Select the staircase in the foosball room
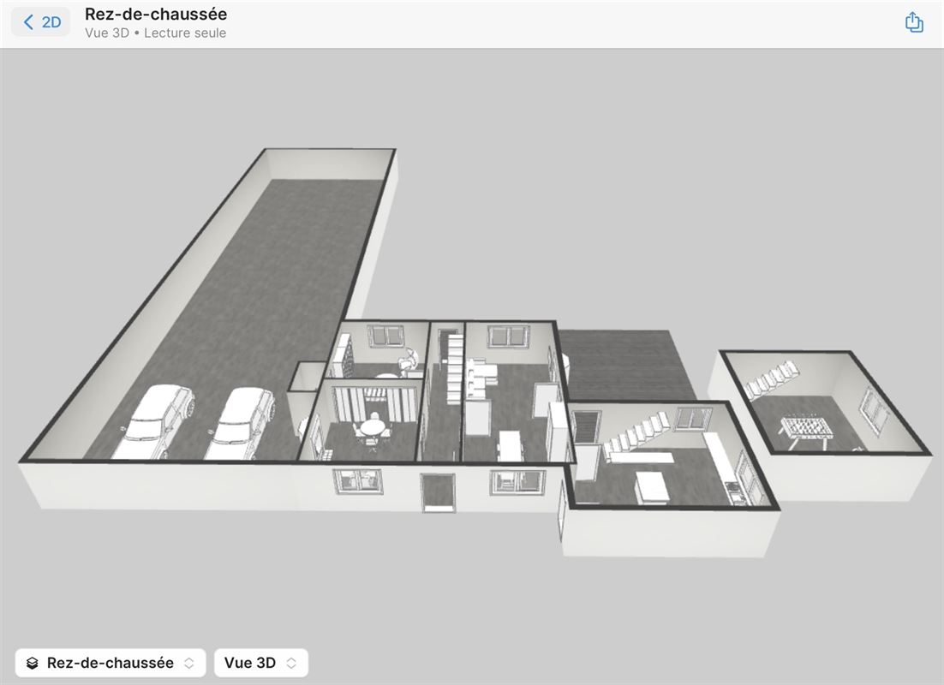The height and width of the screenshot is (685, 944). [x=771, y=378]
